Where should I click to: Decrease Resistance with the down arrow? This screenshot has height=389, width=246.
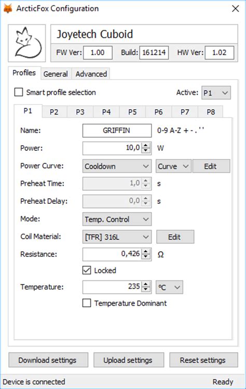(x=146, y=257)
